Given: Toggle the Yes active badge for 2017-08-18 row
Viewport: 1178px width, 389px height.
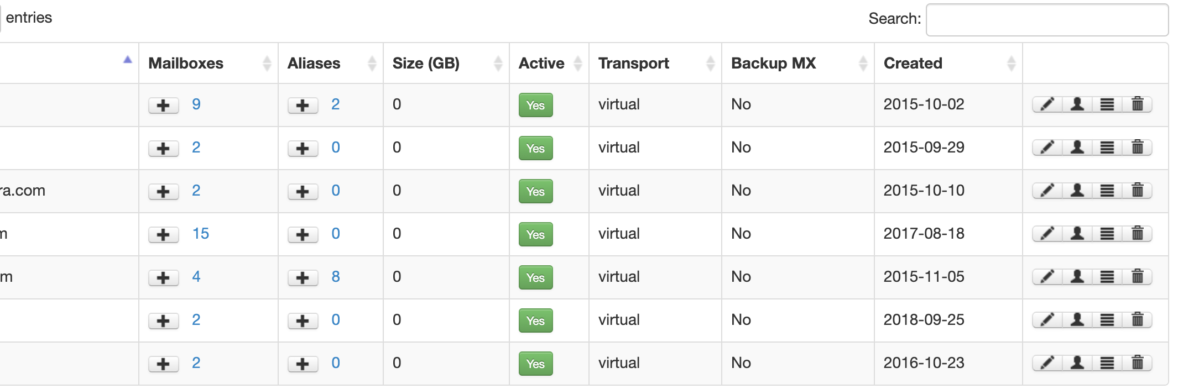Looking at the screenshot, I should coord(535,234).
